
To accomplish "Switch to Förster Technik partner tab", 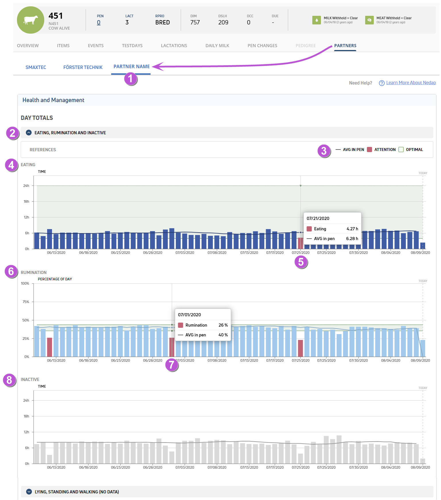I will tap(83, 67).
